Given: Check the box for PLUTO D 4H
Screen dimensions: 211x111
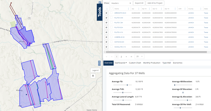Looking at the screenshot, I should click(x=111, y=18).
